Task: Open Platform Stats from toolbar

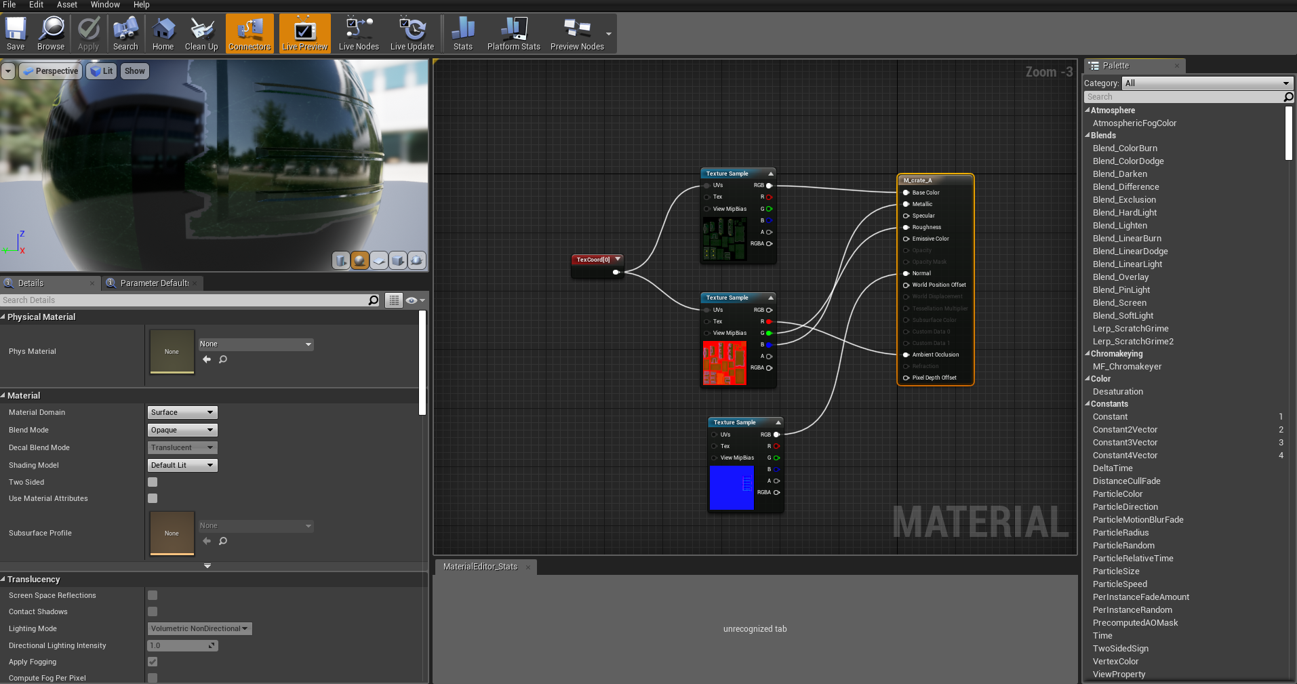Action: point(513,33)
